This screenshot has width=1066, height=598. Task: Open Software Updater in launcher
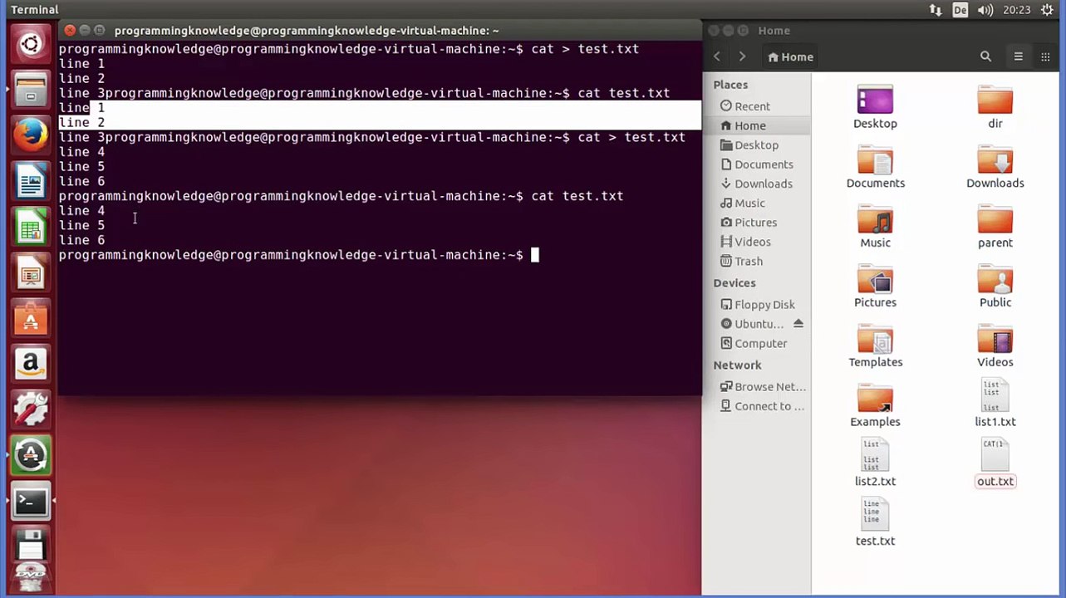31,454
